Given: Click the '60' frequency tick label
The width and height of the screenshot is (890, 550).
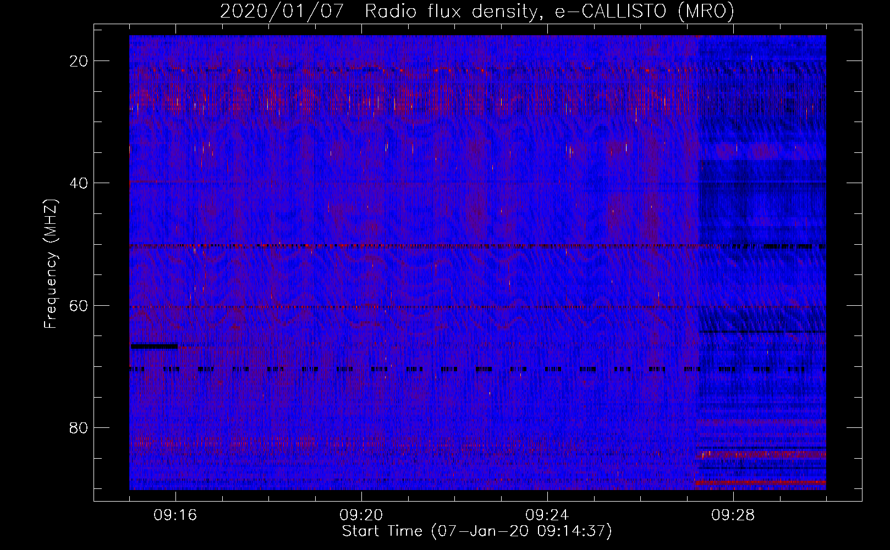Looking at the screenshot, I should (x=79, y=305).
